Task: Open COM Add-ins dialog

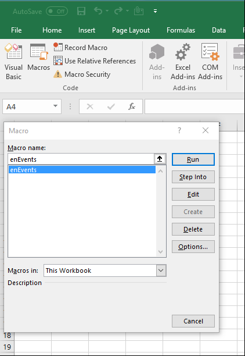Action: coord(210,62)
